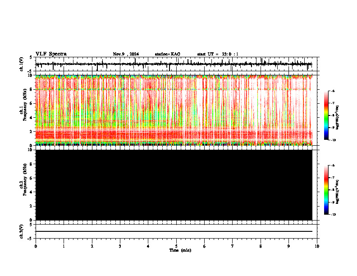Click time axis tick label "9"
The height and width of the screenshot is (276, 357).
tap(288, 246)
